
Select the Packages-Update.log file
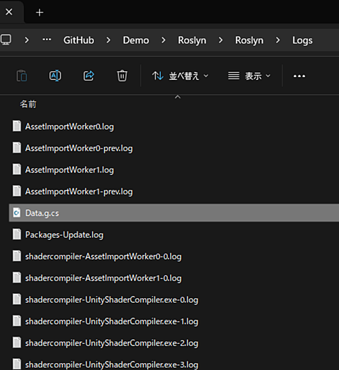pyautogui.click(x=174, y=235)
